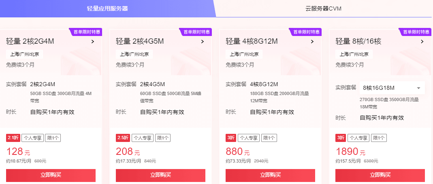Open the 轻量 4核8G12M plan title
433x184 pixels.
[252, 41]
